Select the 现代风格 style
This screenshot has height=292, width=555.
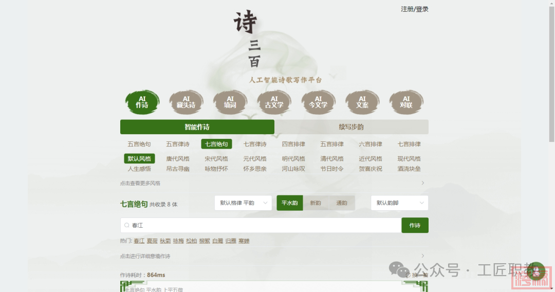pos(409,158)
